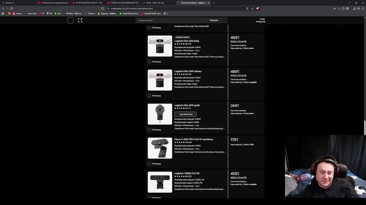Tick the Porównaj checkbox above Brio 500 biały
Screen dimensions: 366x205
point(149,28)
